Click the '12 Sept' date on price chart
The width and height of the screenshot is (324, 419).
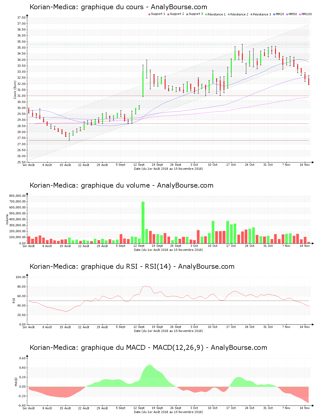pyautogui.click(x=139, y=165)
